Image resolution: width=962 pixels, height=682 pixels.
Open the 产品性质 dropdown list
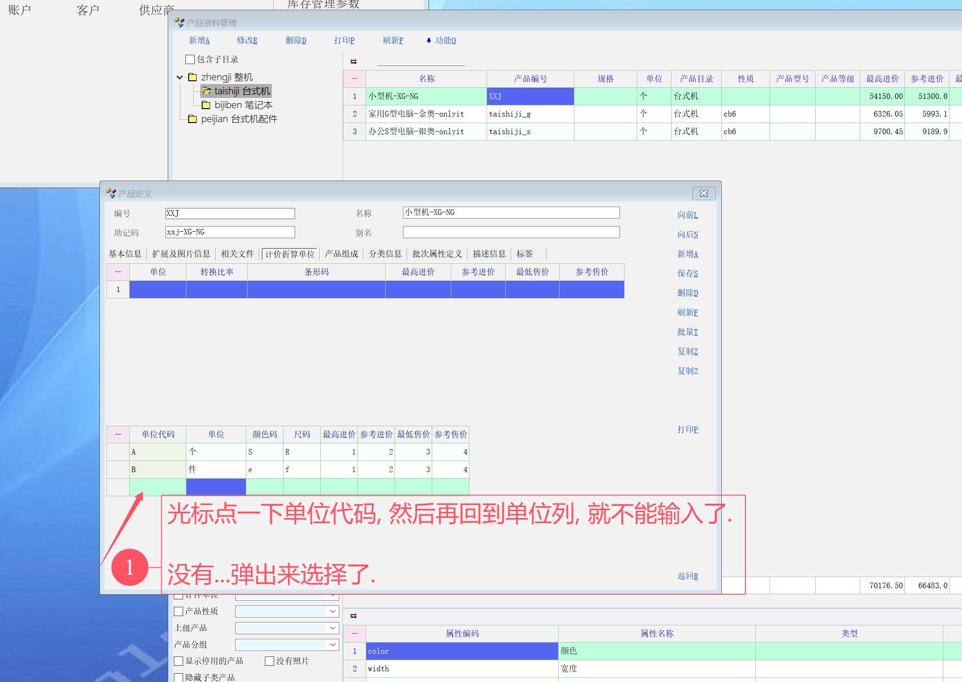coord(333,611)
